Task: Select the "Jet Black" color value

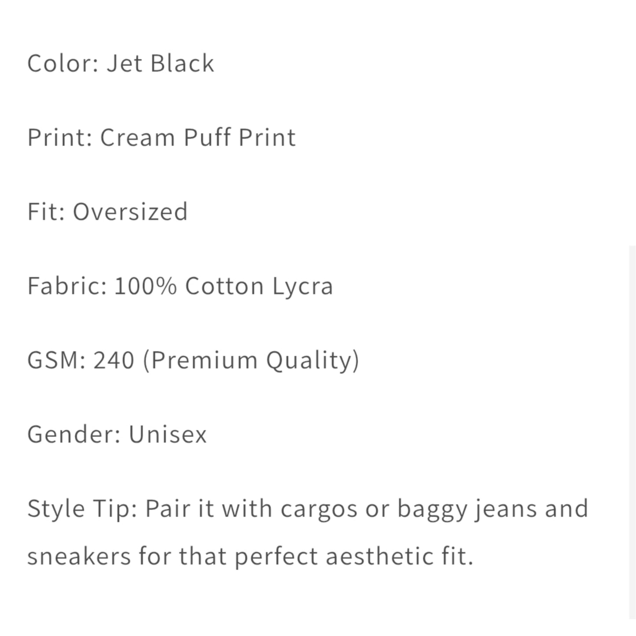Action: pyautogui.click(x=160, y=63)
